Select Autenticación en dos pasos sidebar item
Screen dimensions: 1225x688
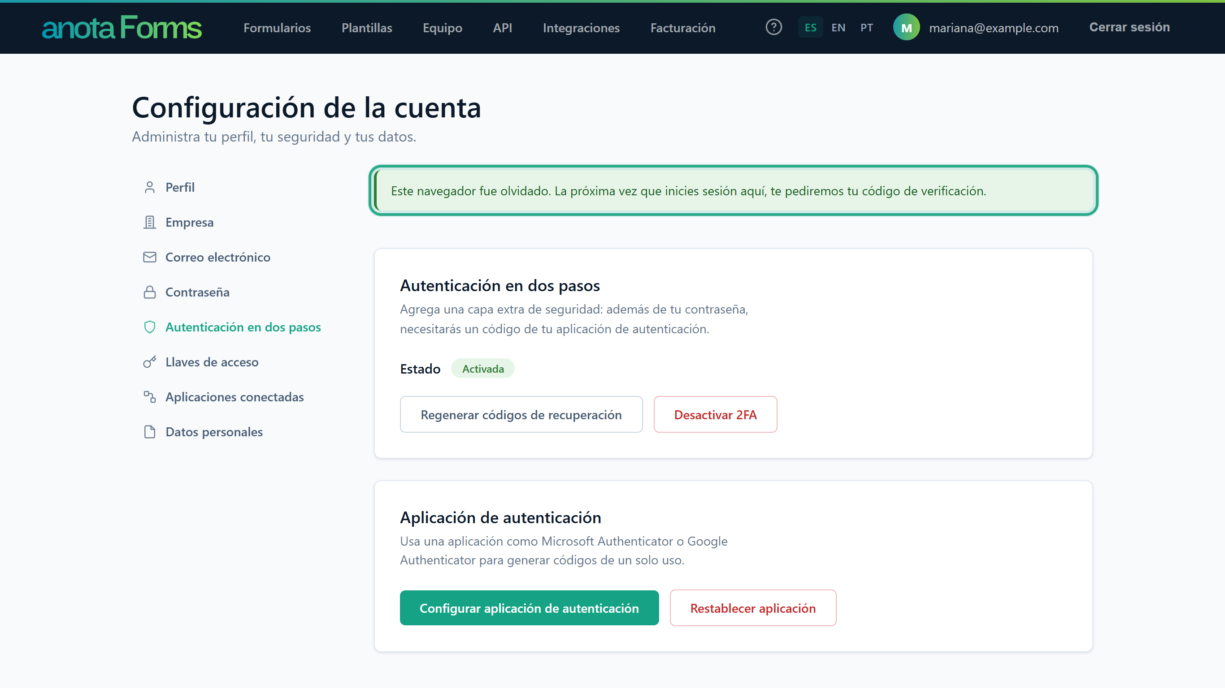click(243, 327)
